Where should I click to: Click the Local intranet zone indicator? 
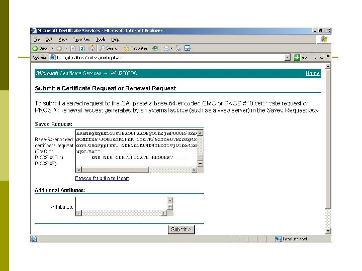click(x=291, y=239)
